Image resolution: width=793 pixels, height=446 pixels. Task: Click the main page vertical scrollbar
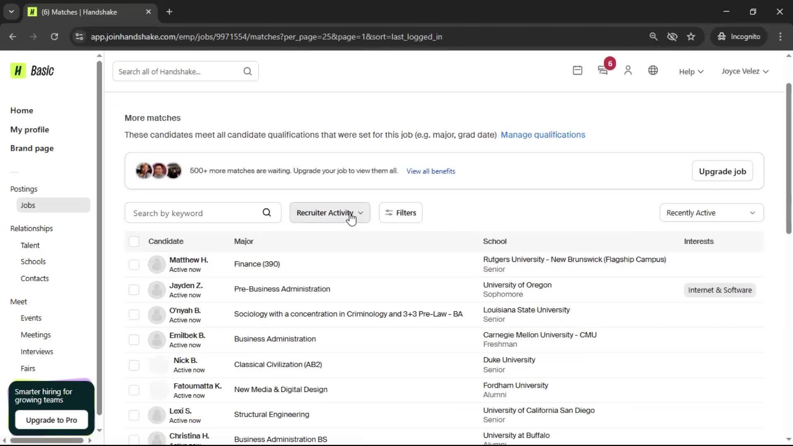click(x=788, y=159)
